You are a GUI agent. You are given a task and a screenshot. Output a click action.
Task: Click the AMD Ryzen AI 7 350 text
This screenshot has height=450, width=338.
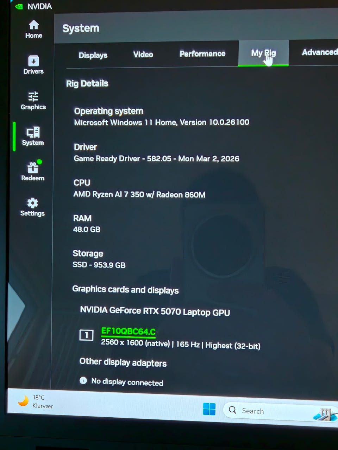coord(139,194)
